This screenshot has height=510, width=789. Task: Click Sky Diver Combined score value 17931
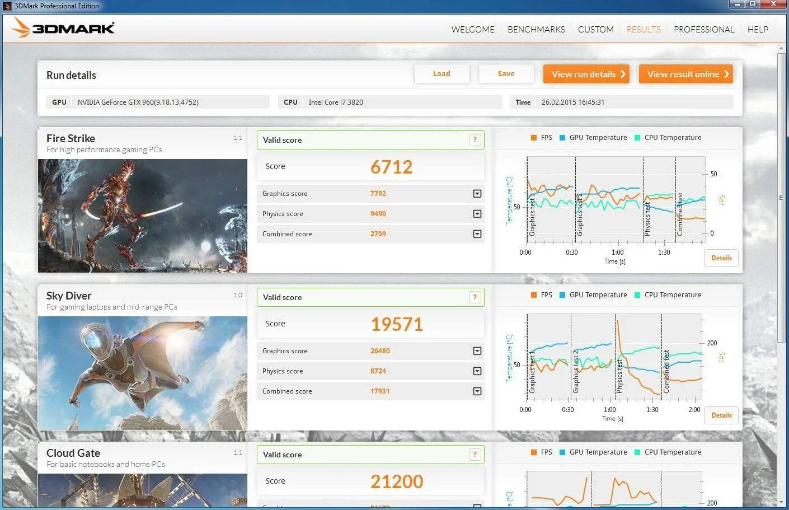[380, 391]
